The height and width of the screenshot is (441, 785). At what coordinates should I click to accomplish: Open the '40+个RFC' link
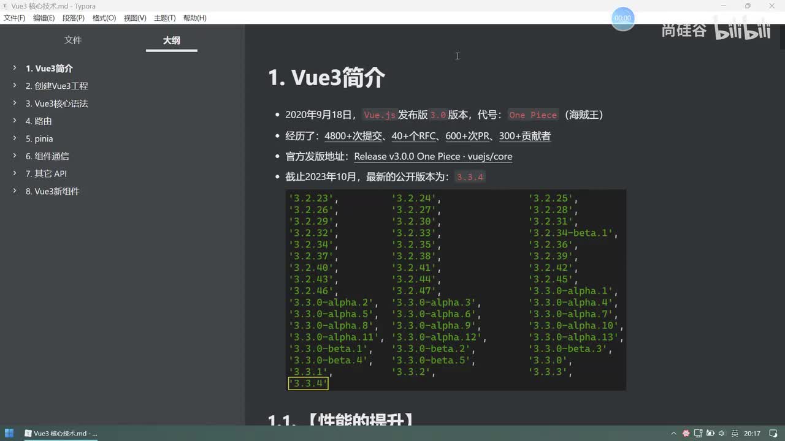[414, 136]
